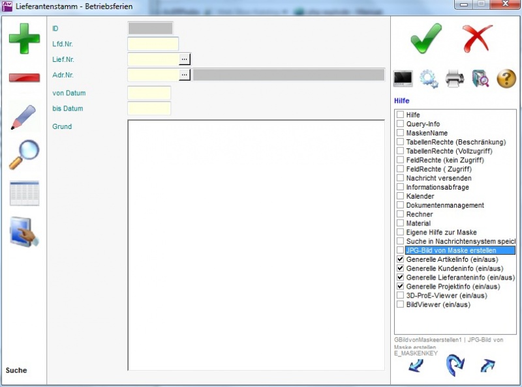Click the Lfd.Nr. input field
Screen dimensions: 522x387
(x=153, y=44)
